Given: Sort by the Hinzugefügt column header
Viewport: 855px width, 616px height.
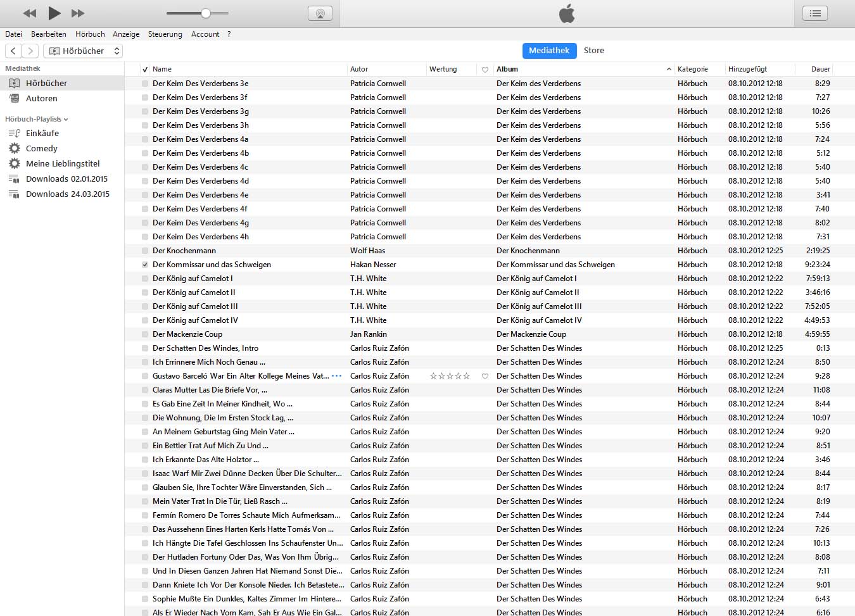Looking at the screenshot, I should [x=760, y=69].
